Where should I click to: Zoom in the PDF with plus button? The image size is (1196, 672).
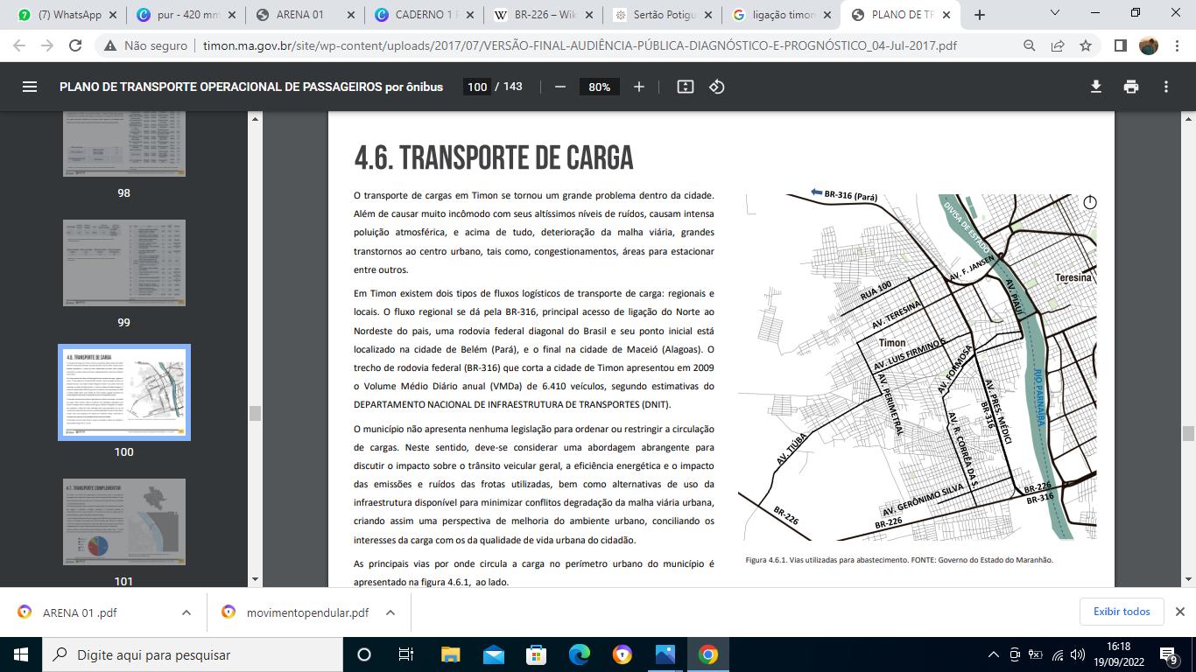[639, 87]
